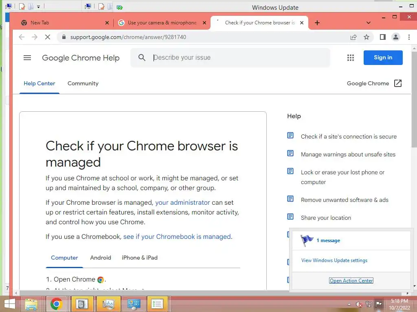Open a new tab with plus button
417x312 pixels.
(x=317, y=23)
